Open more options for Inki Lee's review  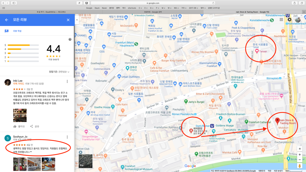(67, 81)
